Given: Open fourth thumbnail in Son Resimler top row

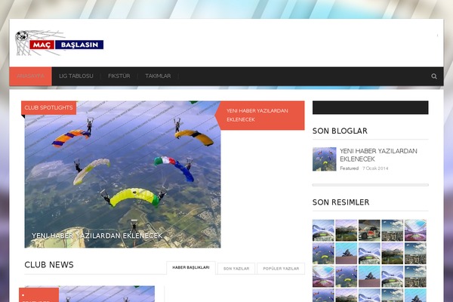Looking at the screenshot, I should point(393,230).
